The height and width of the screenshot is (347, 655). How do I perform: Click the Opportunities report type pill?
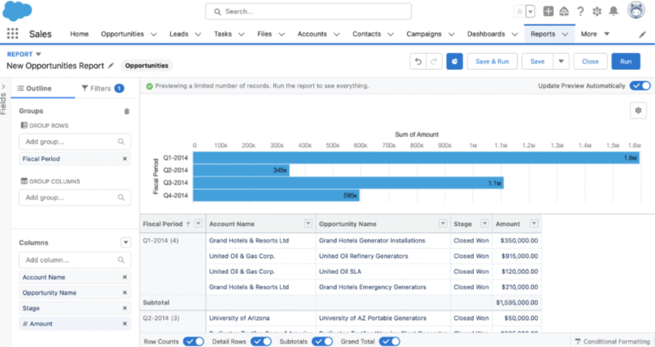146,66
